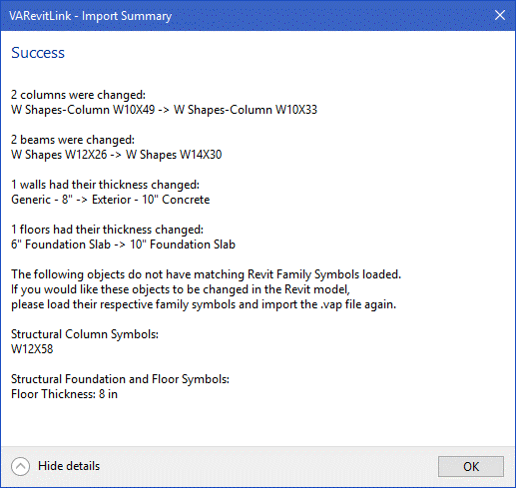Click the W12X26 to W14X30 beam change line
This screenshot has height=488, width=516.
(x=117, y=155)
